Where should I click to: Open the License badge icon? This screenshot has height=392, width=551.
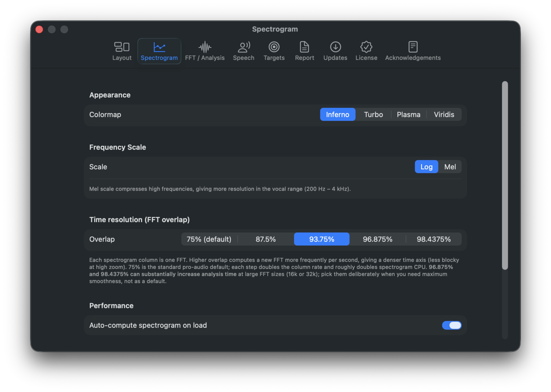click(366, 51)
